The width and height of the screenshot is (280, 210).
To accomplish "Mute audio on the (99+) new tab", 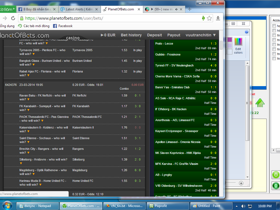I will (176, 9).
